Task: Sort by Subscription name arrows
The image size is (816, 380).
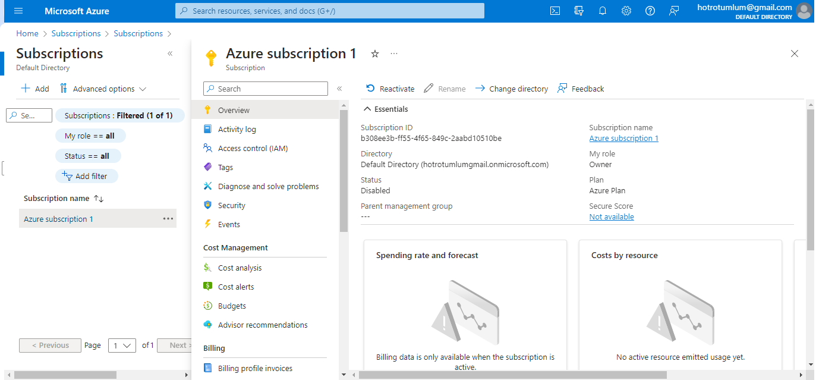Action: (x=99, y=199)
